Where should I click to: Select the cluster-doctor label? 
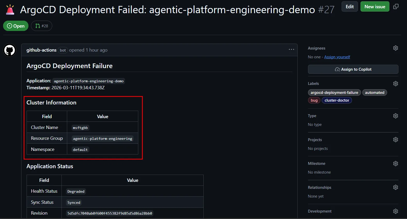(x=336, y=100)
